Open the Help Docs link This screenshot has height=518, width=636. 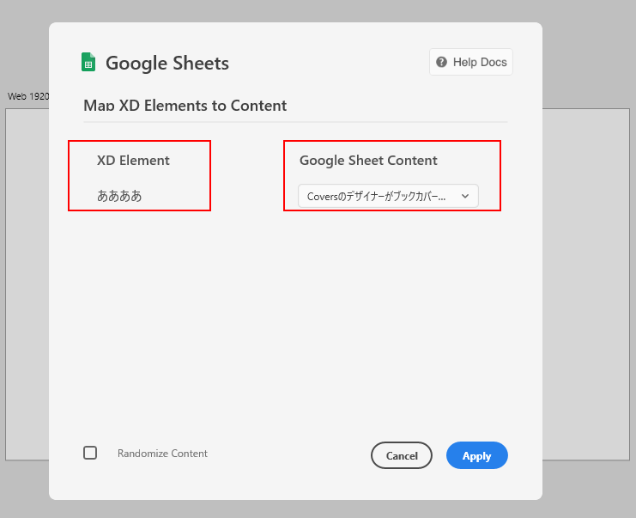coord(471,62)
